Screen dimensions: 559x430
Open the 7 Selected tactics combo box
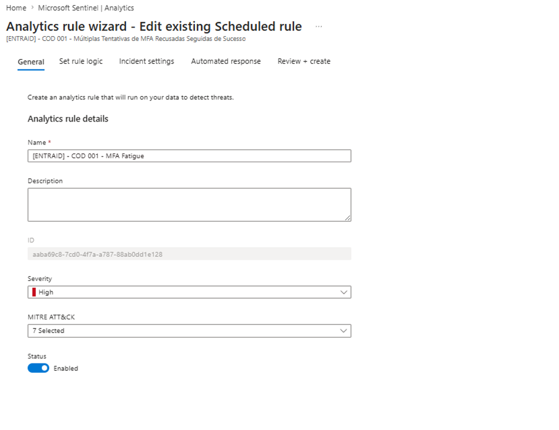pyautogui.click(x=189, y=330)
